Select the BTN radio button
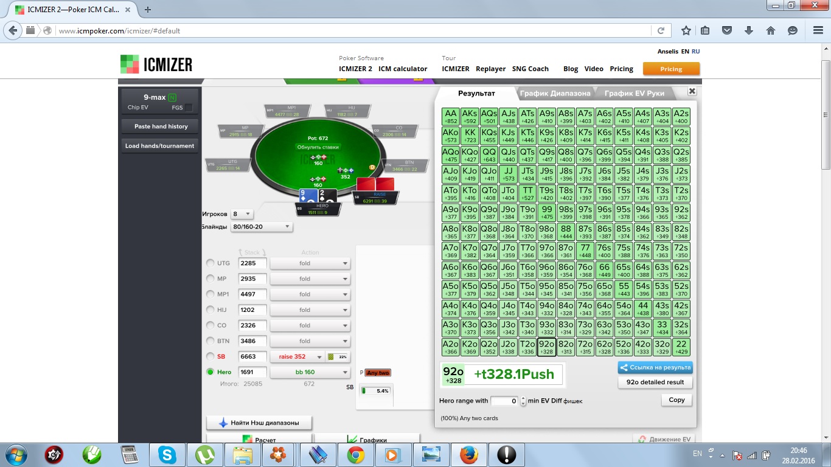The height and width of the screenshot is (467, 831). tap(210, 341)
